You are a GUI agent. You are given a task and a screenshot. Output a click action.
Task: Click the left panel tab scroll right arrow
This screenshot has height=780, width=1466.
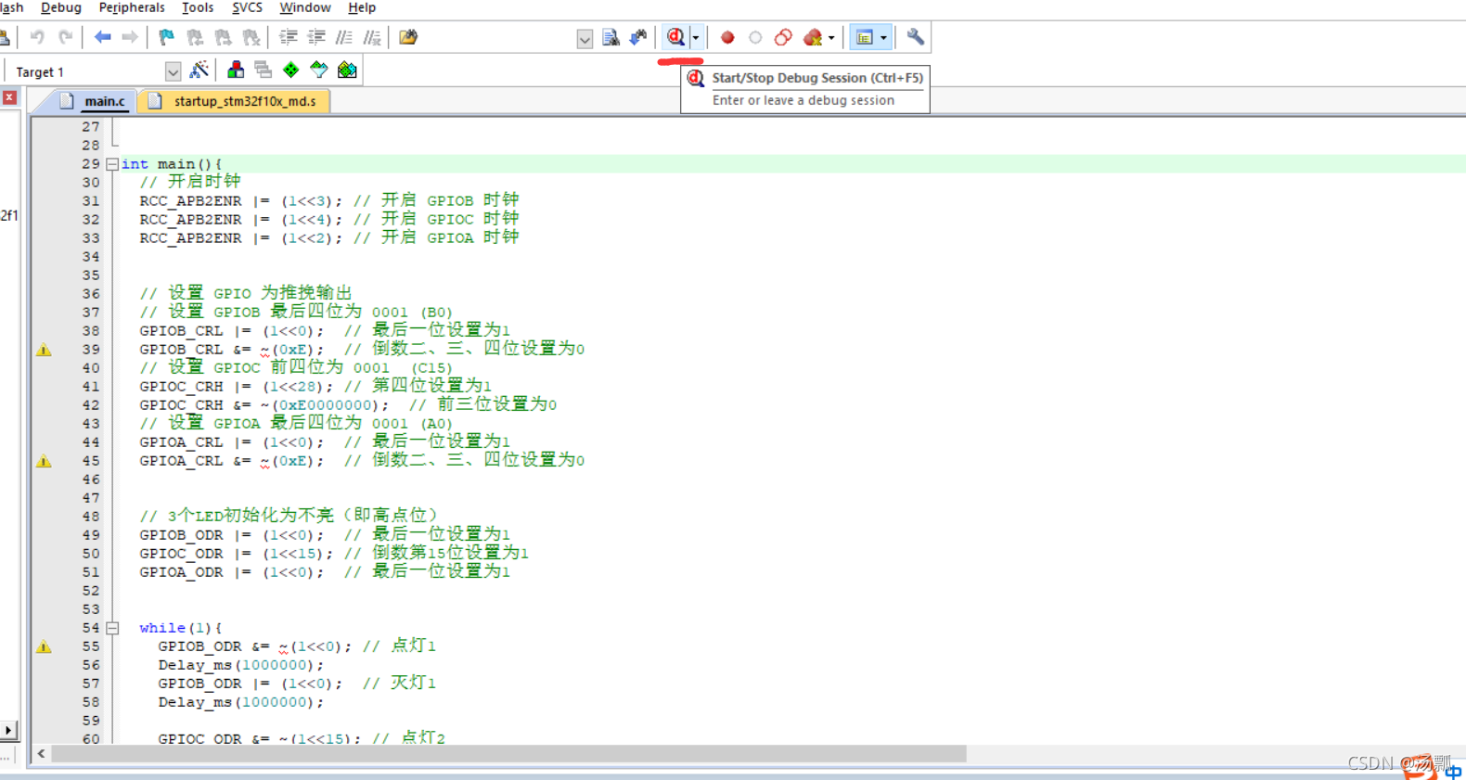(x=8, y=731)
